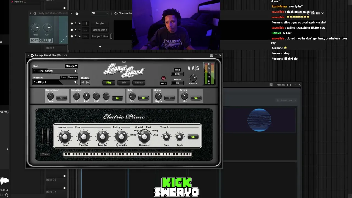Switch to the Play tab

[109, 82]
